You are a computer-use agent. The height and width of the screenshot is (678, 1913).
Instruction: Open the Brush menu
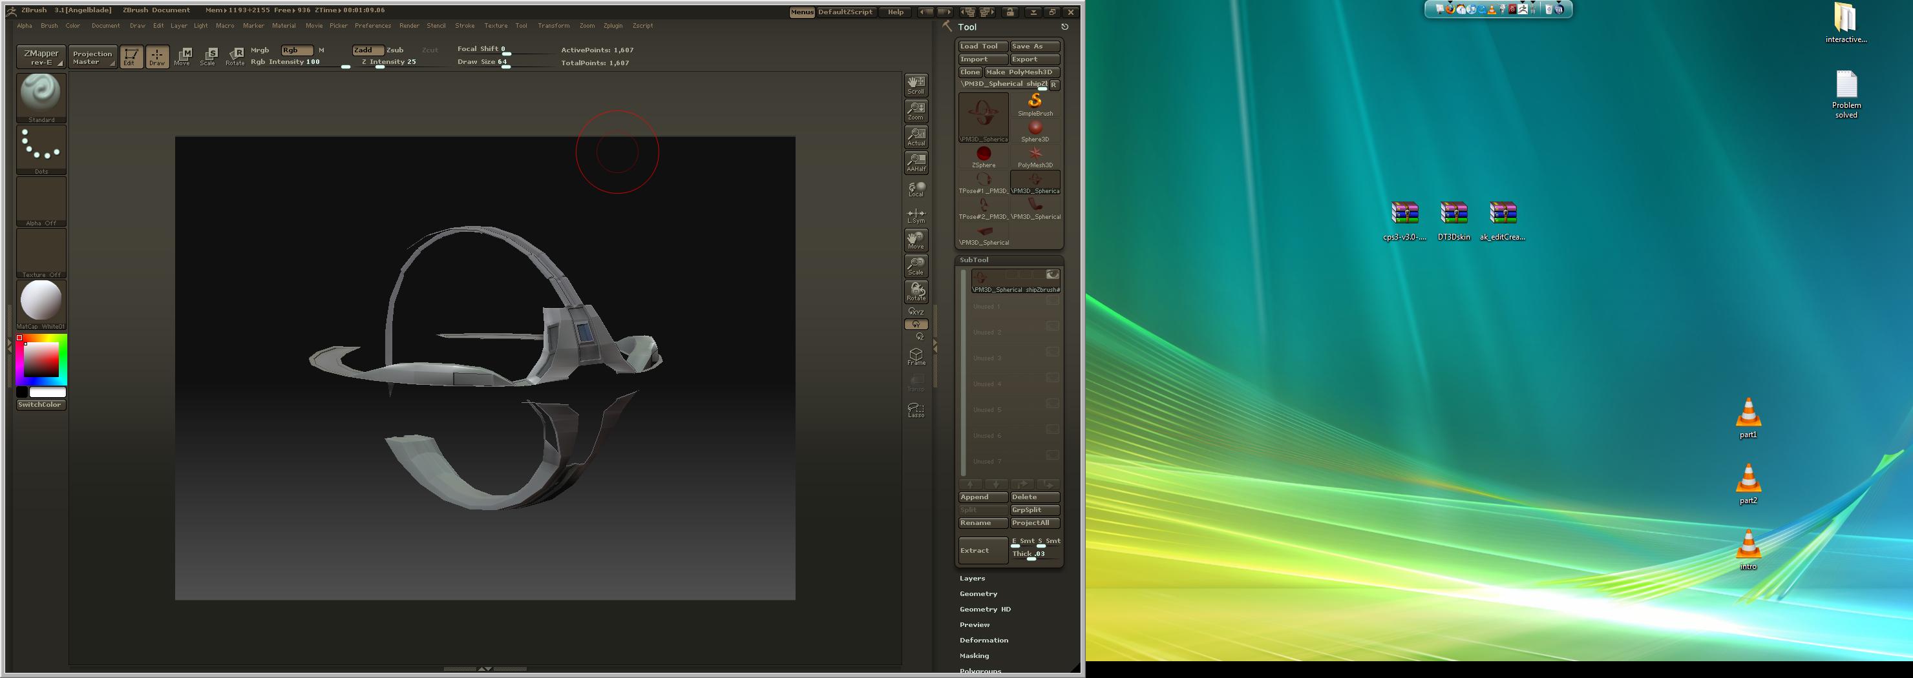49,26
